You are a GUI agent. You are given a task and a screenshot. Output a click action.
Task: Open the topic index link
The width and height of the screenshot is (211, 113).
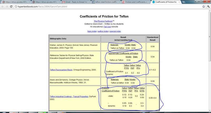click(x=92, y=31)
